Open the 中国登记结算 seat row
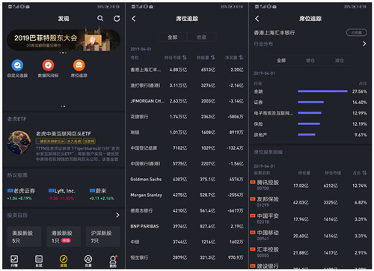374x271 pixels. pyautogui.click(x=187, y=148)
